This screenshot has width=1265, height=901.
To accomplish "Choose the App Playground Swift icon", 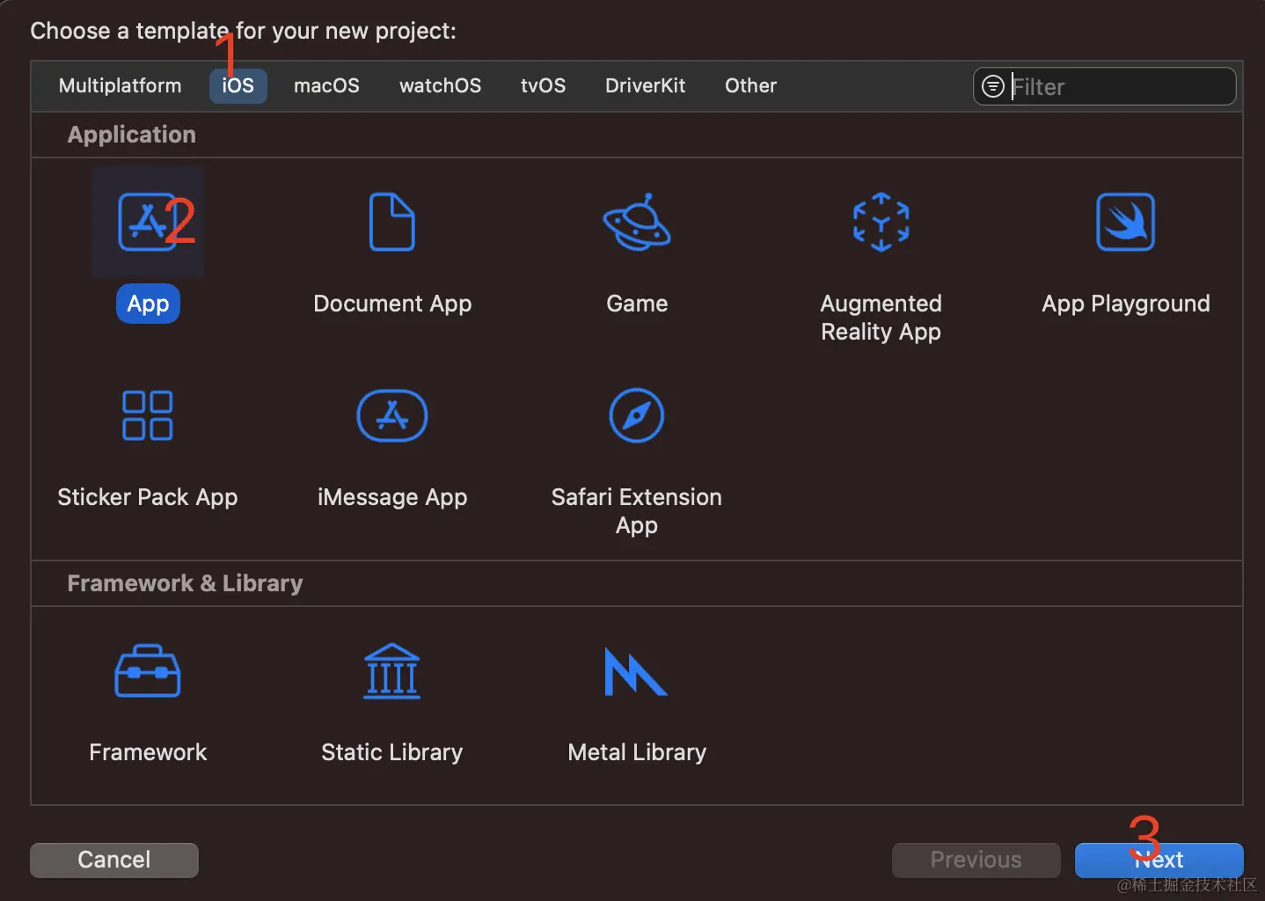I will click(x=1126, y=222).
